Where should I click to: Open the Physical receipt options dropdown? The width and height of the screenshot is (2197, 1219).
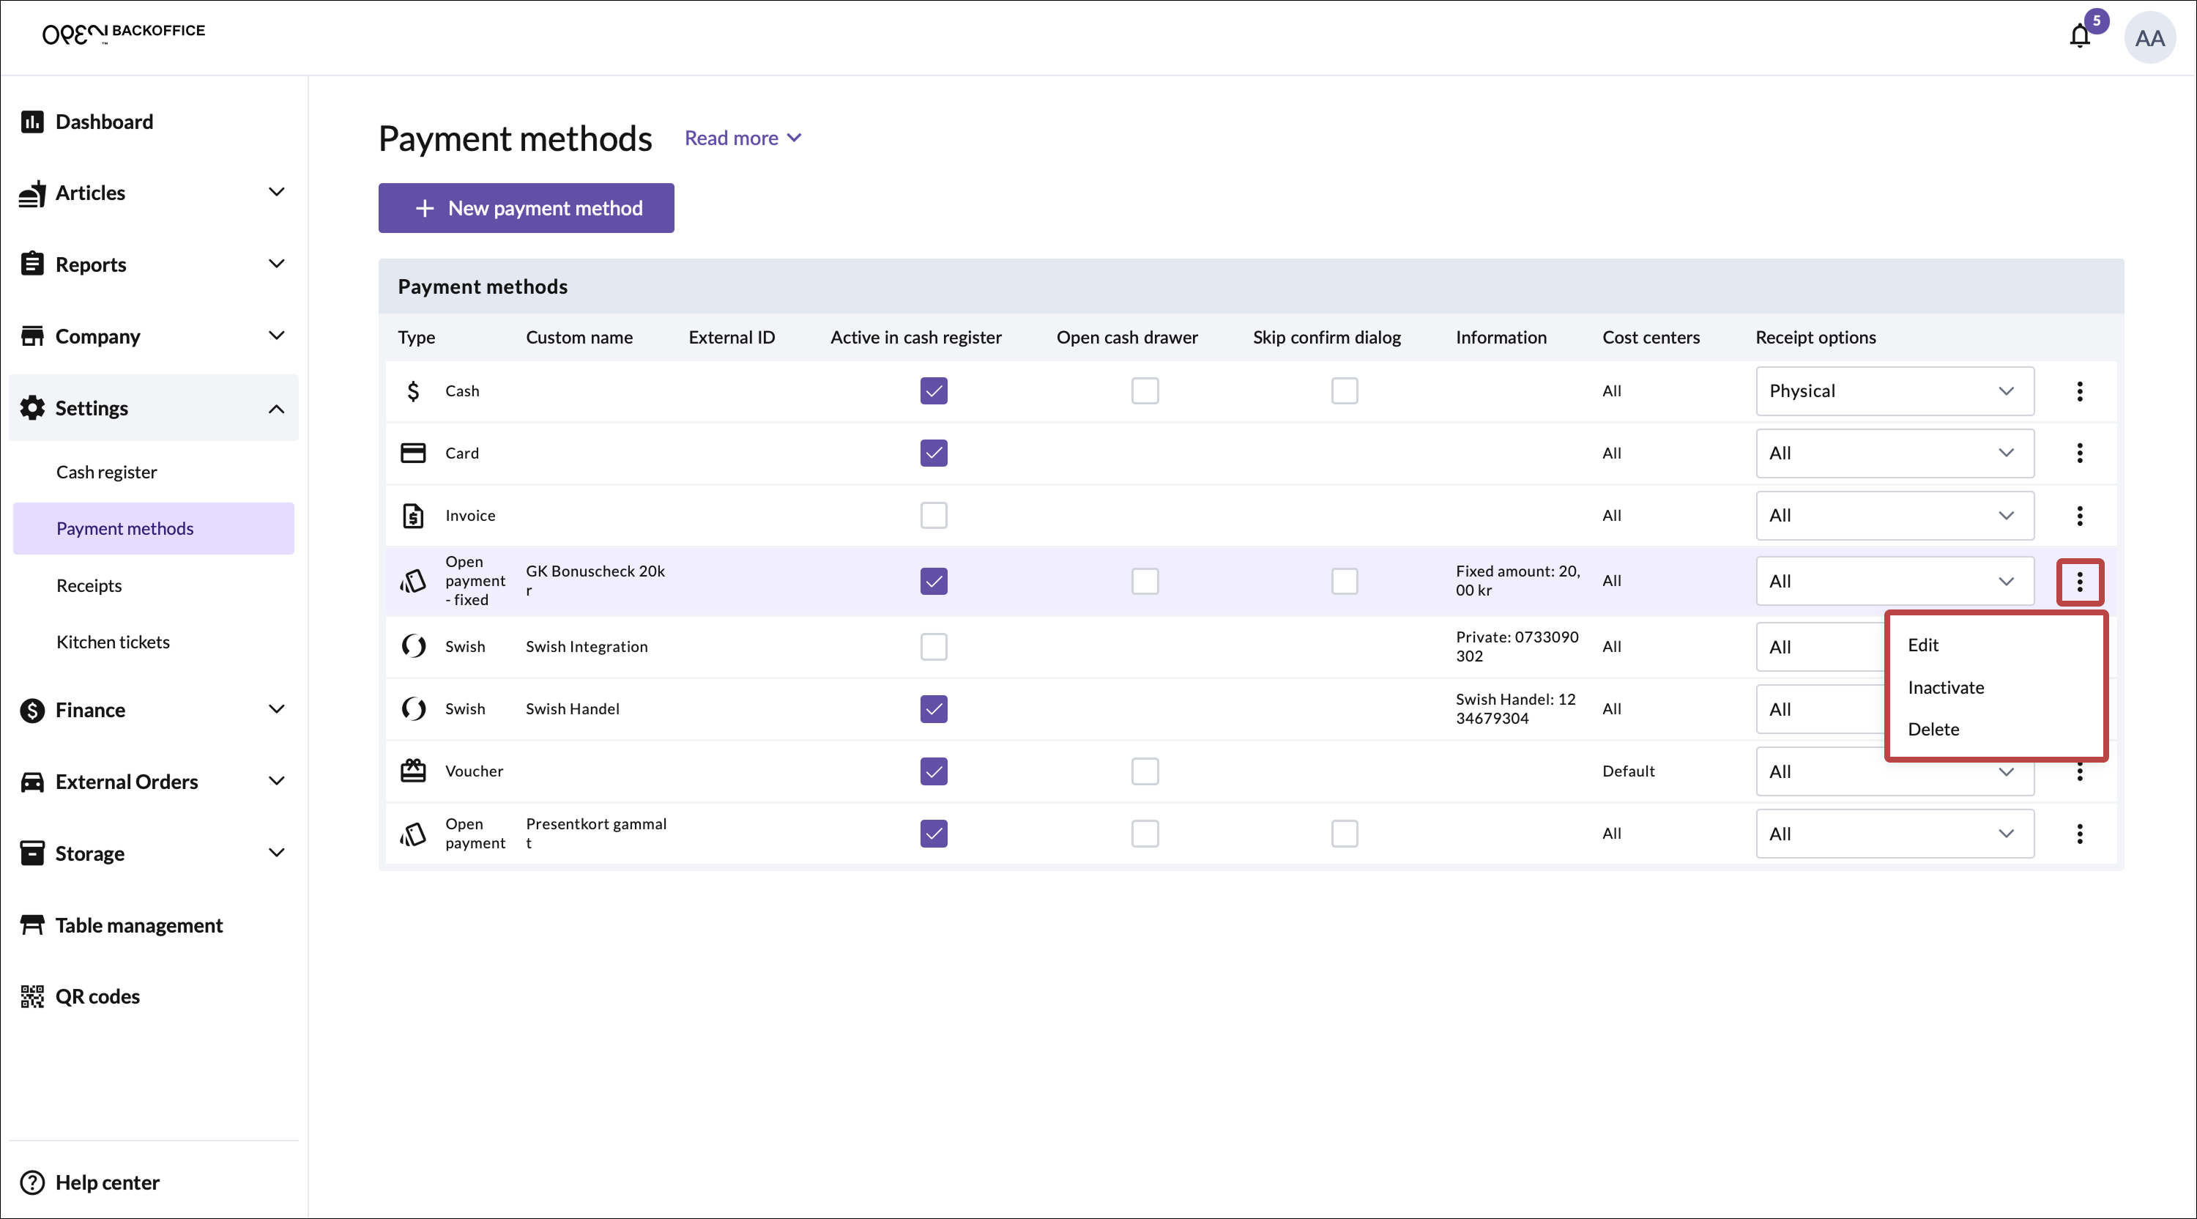point(1895,390)
